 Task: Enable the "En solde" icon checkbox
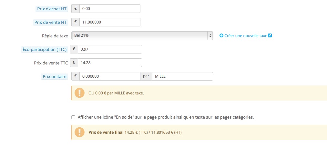pos(73,117)
